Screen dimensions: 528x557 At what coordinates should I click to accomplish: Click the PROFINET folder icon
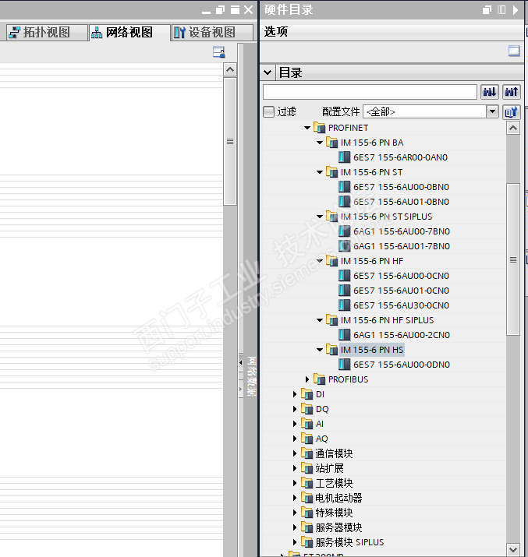(x=319, y=128)
